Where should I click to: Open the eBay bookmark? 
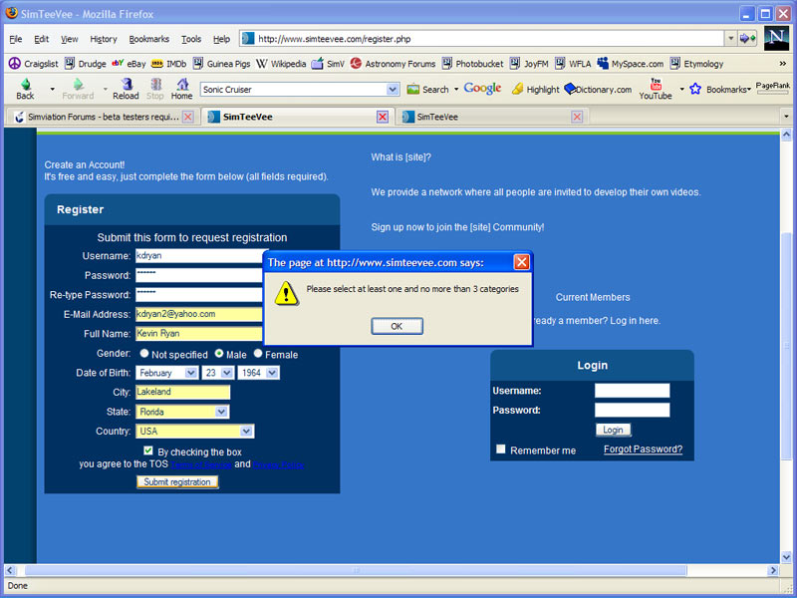(129, 64)
